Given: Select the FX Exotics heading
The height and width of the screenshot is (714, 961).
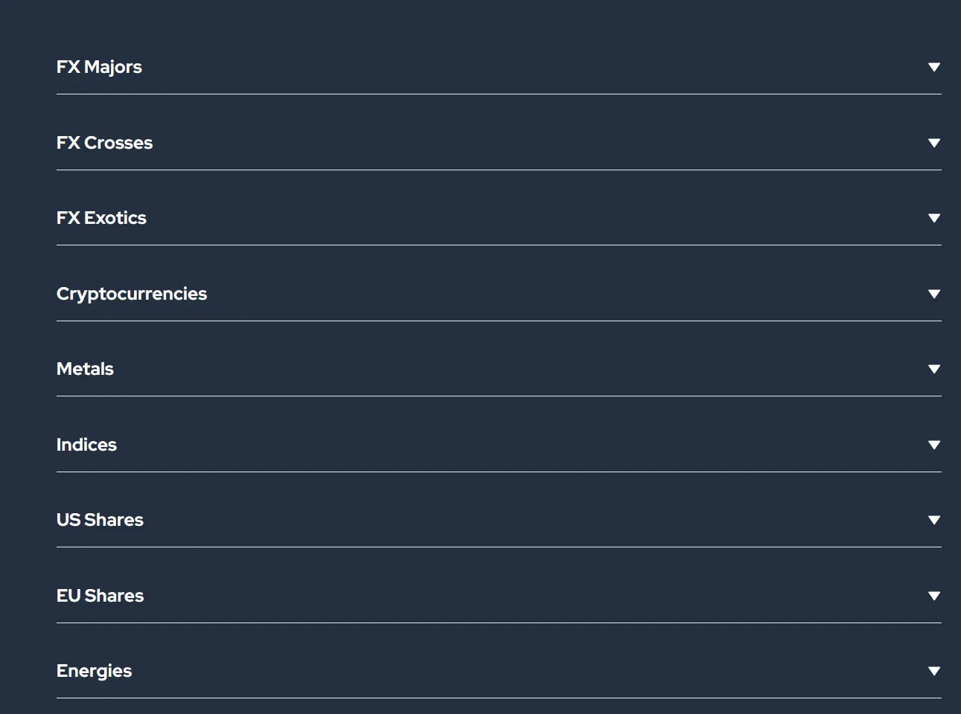Looking at the screenshot, I should click(x=101, y=218).
